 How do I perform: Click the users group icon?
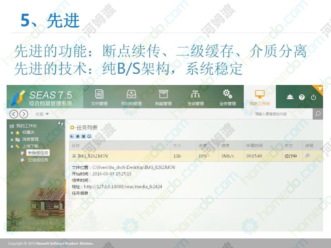click(290, 97)
